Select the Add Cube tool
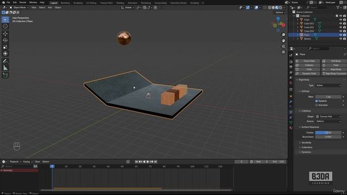Viewport: 347px width, 195px height. (5, 75)
